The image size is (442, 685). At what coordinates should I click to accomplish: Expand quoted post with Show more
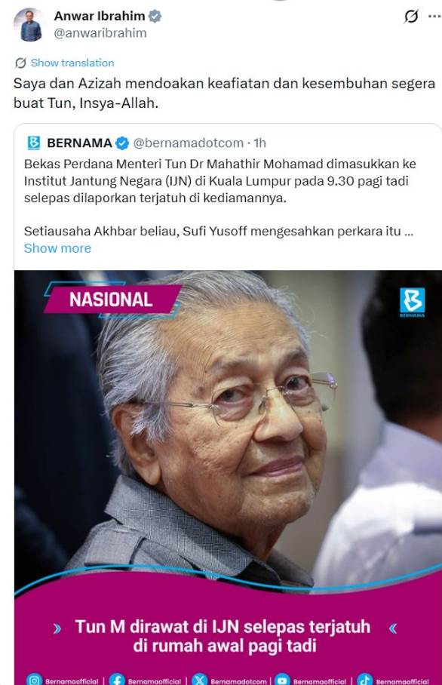point(57,248)
